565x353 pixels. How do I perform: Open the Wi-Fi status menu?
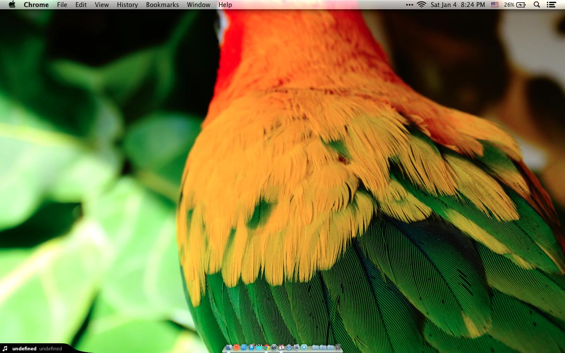coord(422,4)
